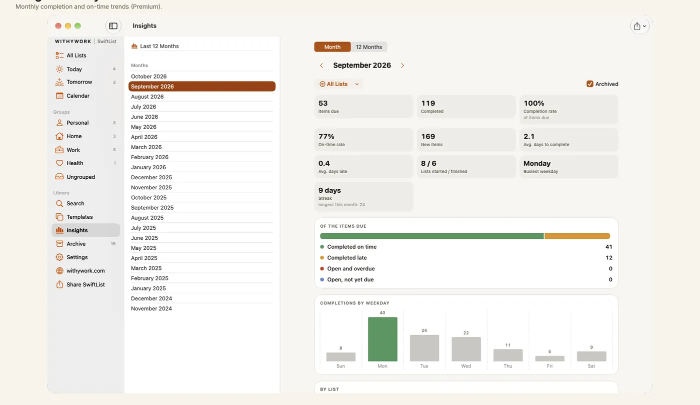
Task: Select January 2026 in months list
Action: click(202, 167)
